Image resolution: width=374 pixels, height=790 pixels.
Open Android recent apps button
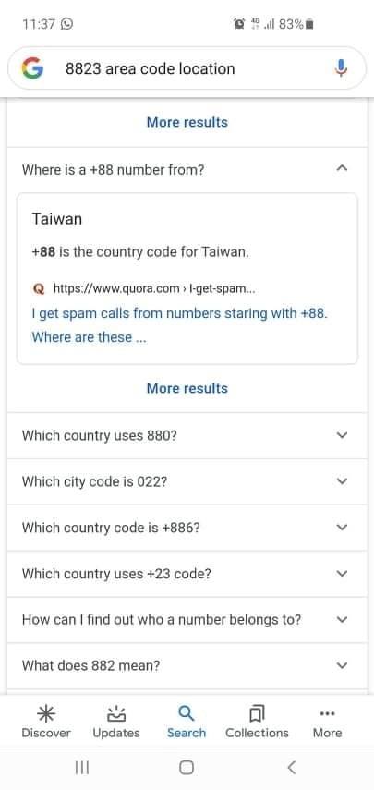click(x=82, y=767)
